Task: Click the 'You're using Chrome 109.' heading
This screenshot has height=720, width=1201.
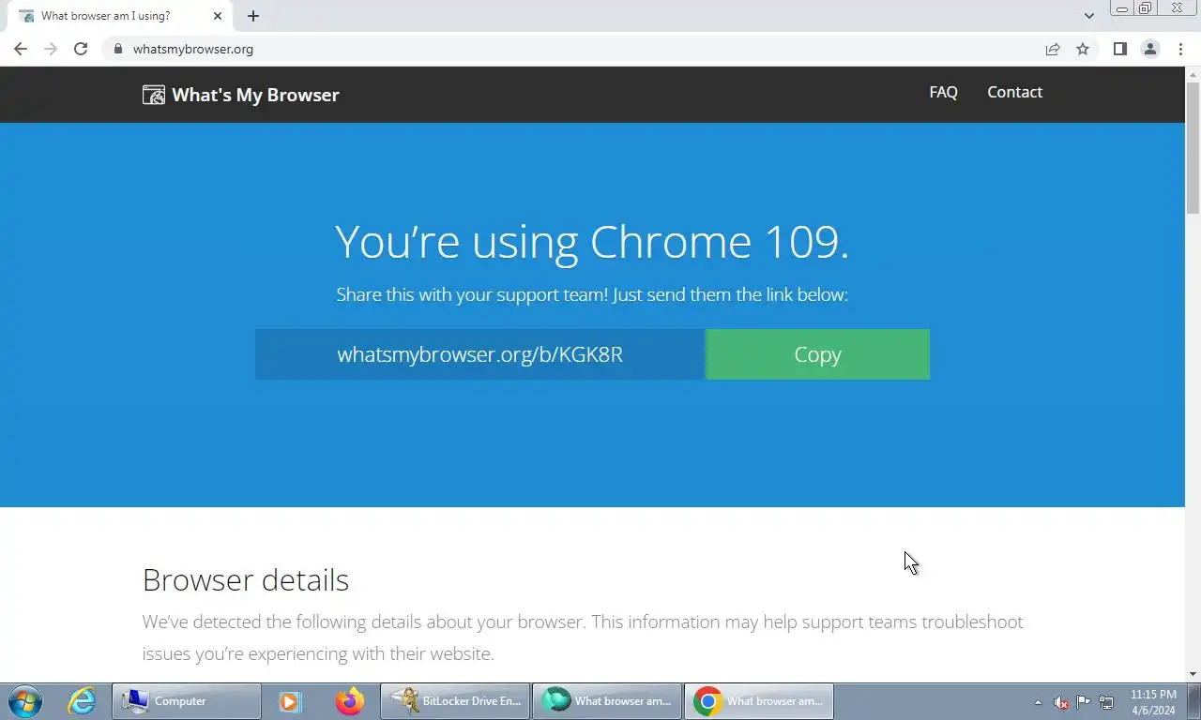Action: click(x=592, y=242)
